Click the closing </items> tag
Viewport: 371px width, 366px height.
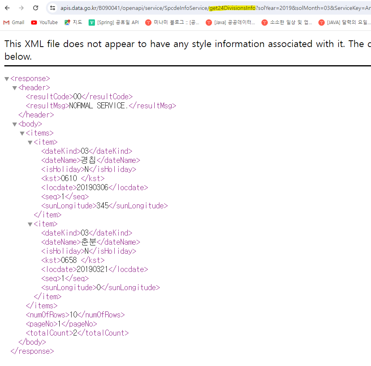(42, 306)
